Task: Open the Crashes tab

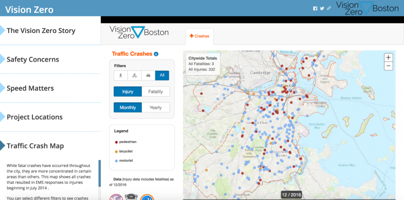Action: [x=200, y=36]
